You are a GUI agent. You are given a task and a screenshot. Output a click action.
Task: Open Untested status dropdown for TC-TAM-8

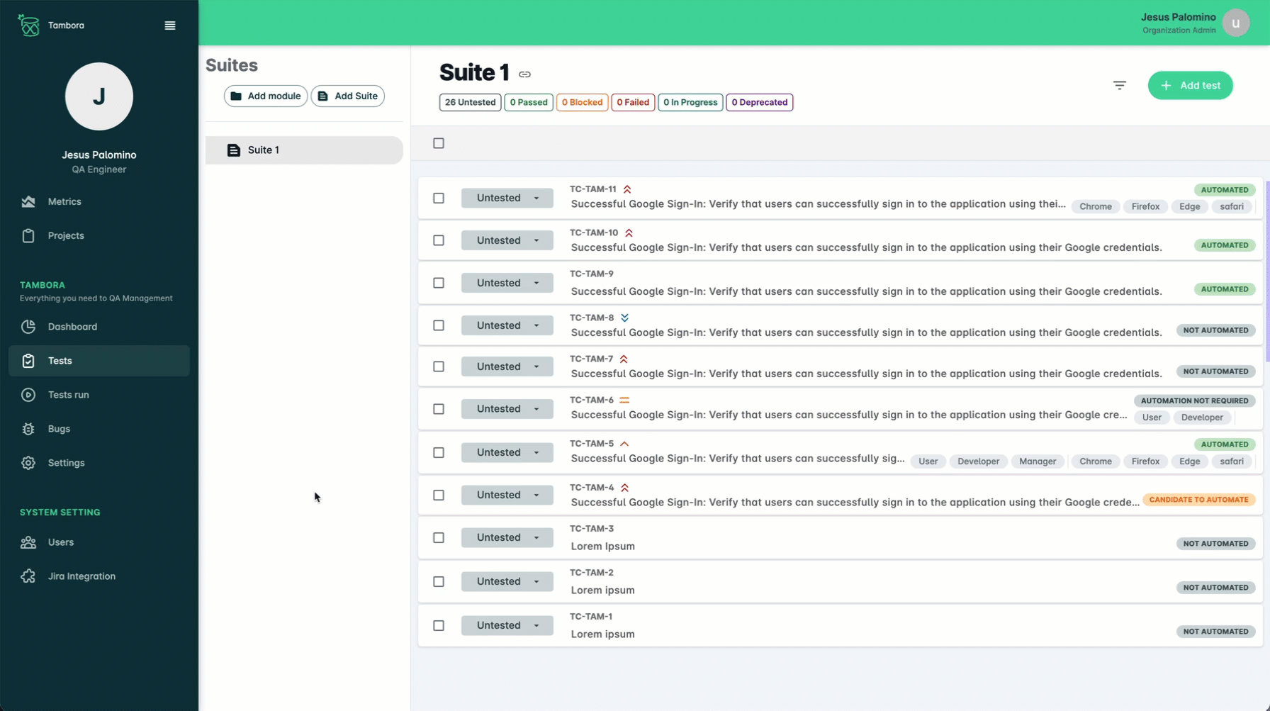507,325
